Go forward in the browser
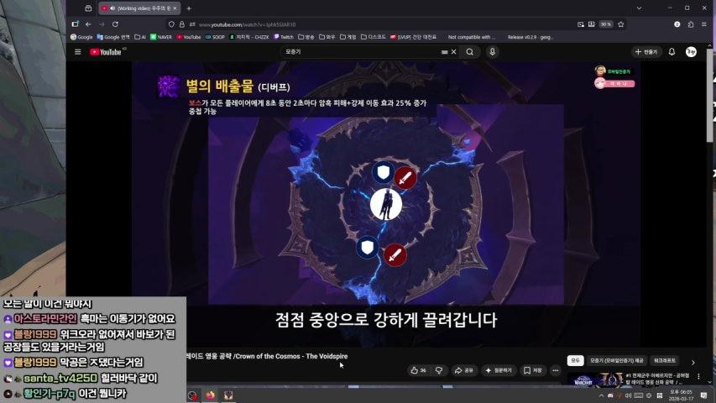Image resolution: width=716 pixels, height=403 pixels. [x=102, y=24]
